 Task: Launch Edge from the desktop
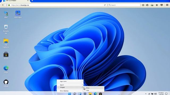pyautogui.click(x=6, y=69)
